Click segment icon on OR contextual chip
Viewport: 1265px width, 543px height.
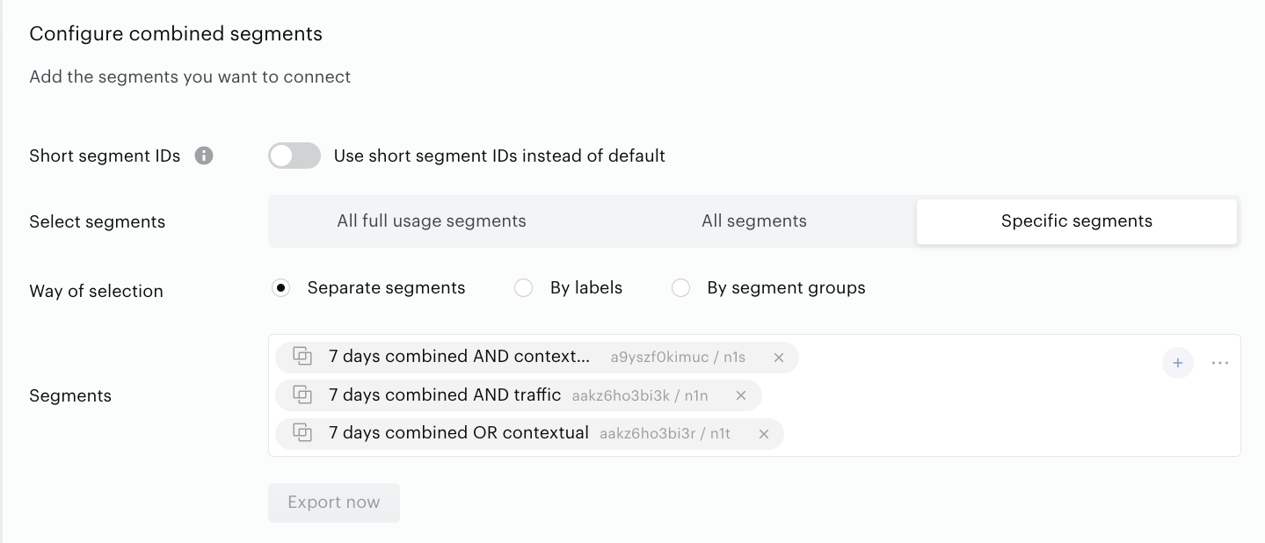coord(302,433)
